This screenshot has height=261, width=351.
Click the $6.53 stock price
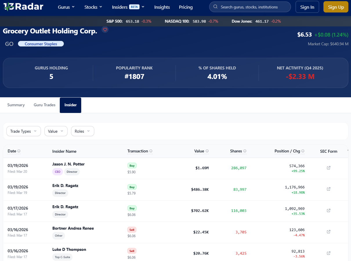(305, 35)
